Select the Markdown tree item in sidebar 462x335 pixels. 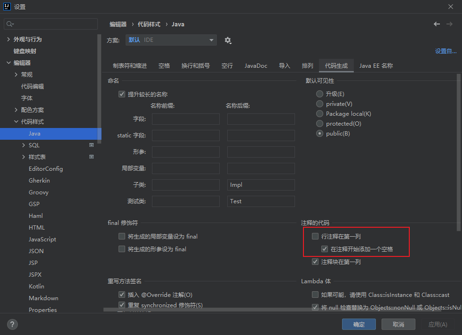(x=43, y=298)
